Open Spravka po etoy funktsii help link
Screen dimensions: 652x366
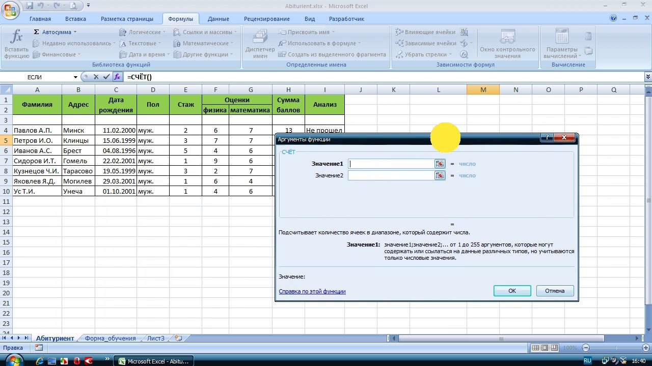coord(312,291)
